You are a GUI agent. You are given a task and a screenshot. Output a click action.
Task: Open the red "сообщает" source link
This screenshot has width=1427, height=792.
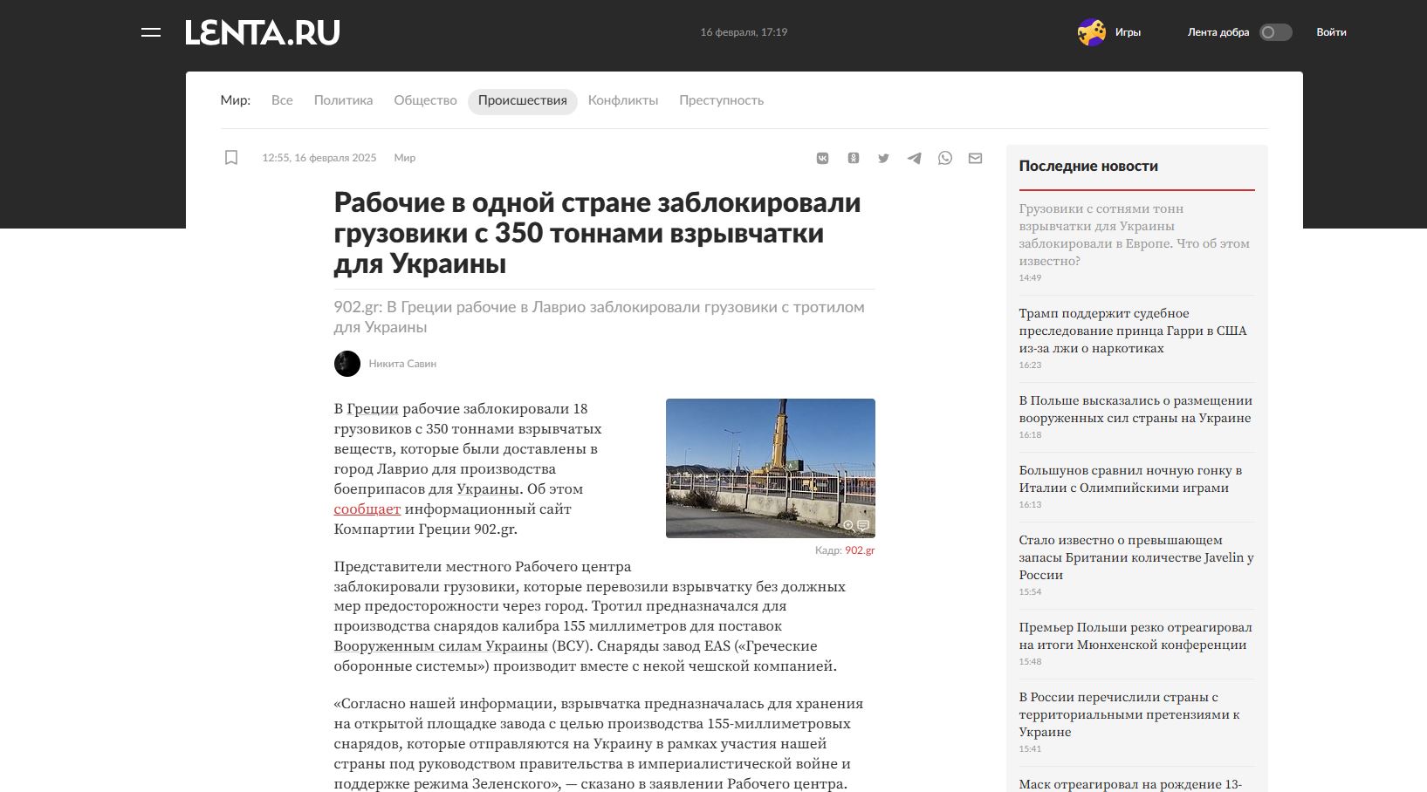[367, 509]
